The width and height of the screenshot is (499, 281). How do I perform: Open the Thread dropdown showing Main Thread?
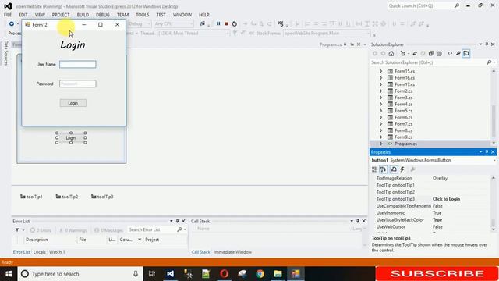tap(193, 33)
